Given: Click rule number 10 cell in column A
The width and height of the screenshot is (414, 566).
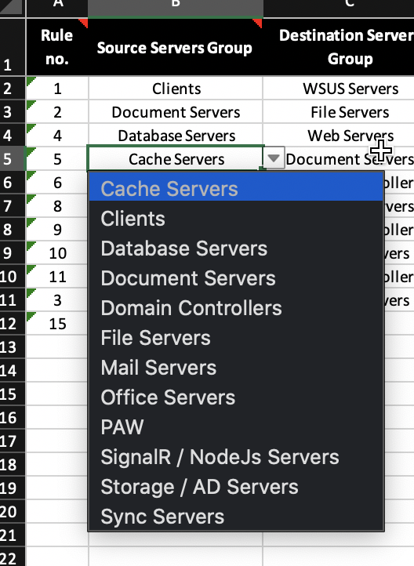Looking at the screenshot, I should [57, 253].
